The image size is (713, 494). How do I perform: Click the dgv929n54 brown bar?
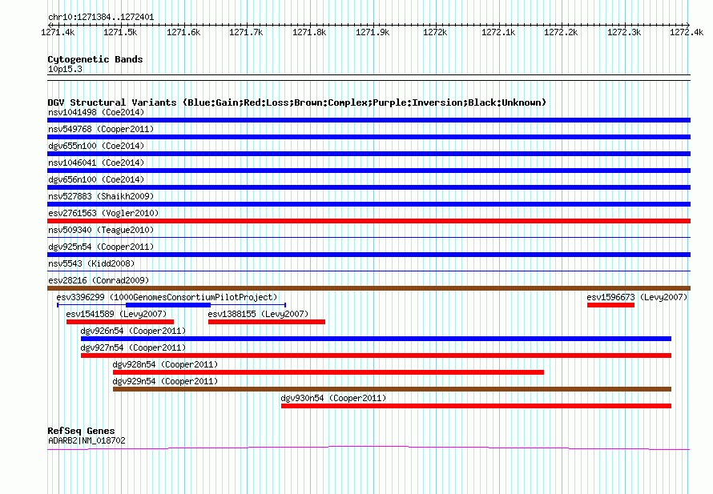[393, 389]
